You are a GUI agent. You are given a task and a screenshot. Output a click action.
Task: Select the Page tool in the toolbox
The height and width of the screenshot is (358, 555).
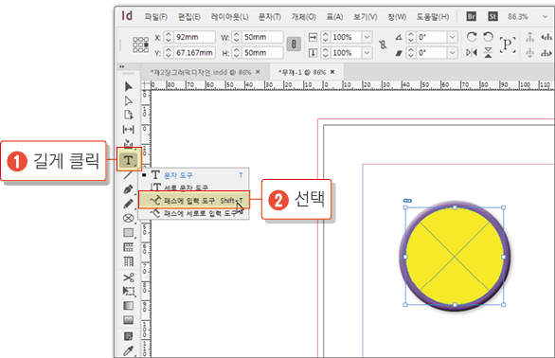[x=129, y=116]
